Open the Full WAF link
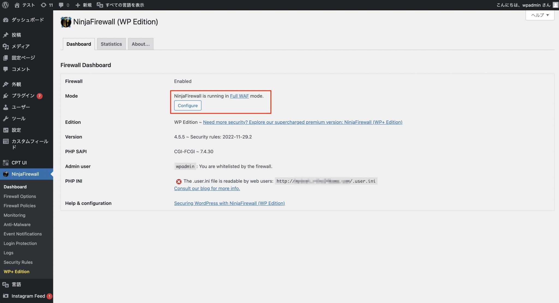559x303 pixels. point(239,96)
